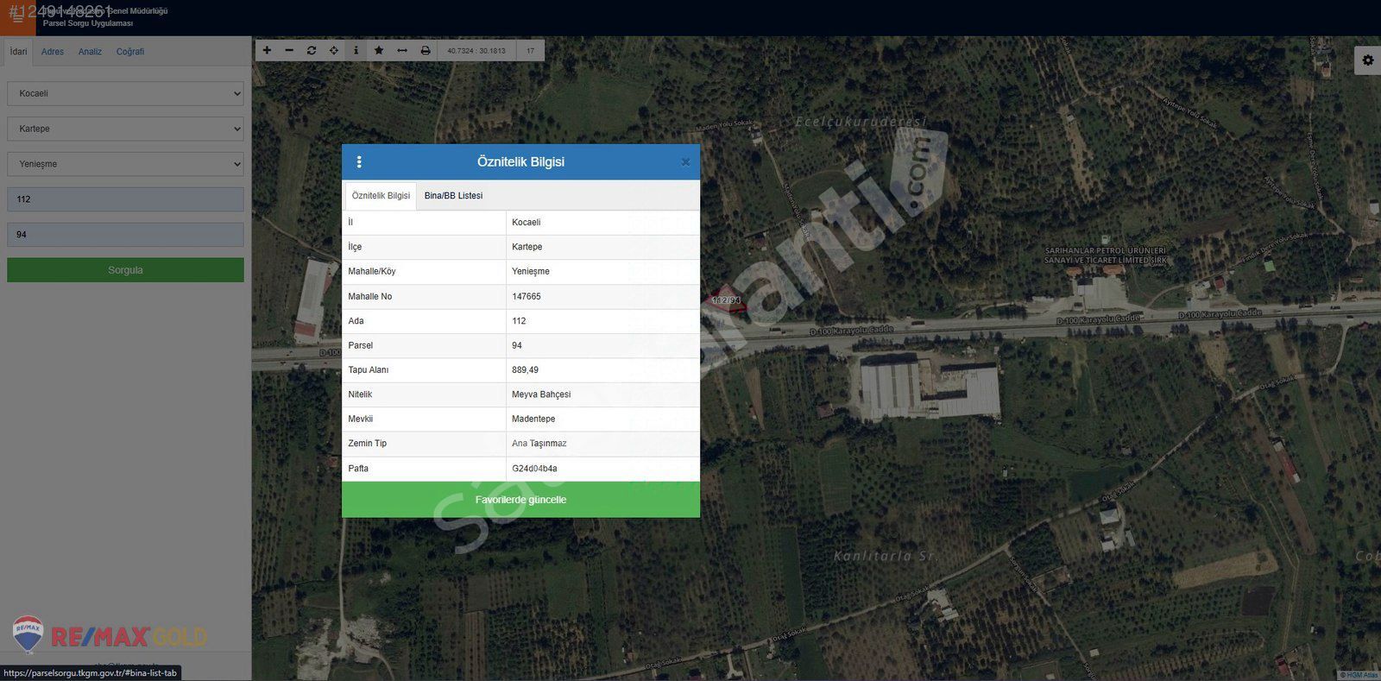Print the map using printer icon
The height and width of the screenshot is (681, 1381).
(x=426, y=51)
